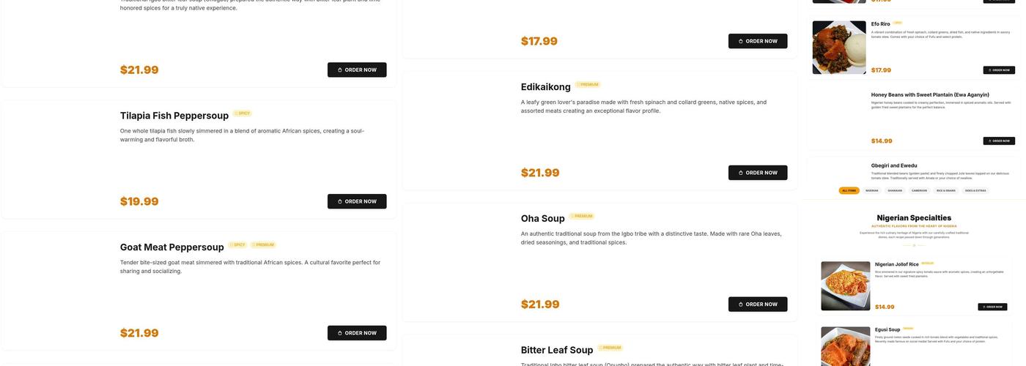Open the Efo Riro dish photo
This screenshot has height=366, width=1026.
tap(839, 48)
